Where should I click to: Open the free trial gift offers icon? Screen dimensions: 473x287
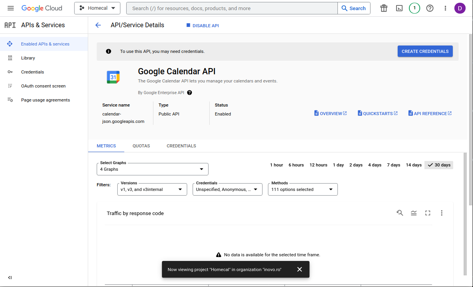click(383, 8)
